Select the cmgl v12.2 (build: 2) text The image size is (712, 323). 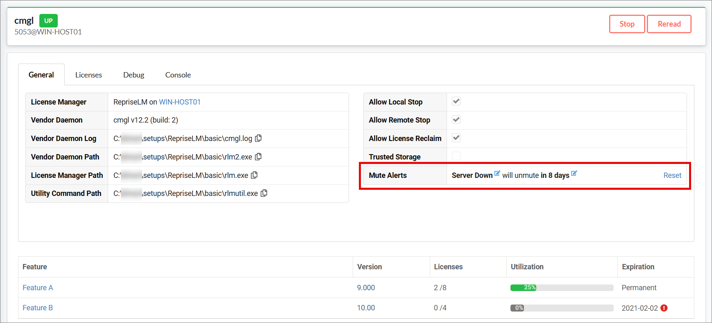click(146, 120)
